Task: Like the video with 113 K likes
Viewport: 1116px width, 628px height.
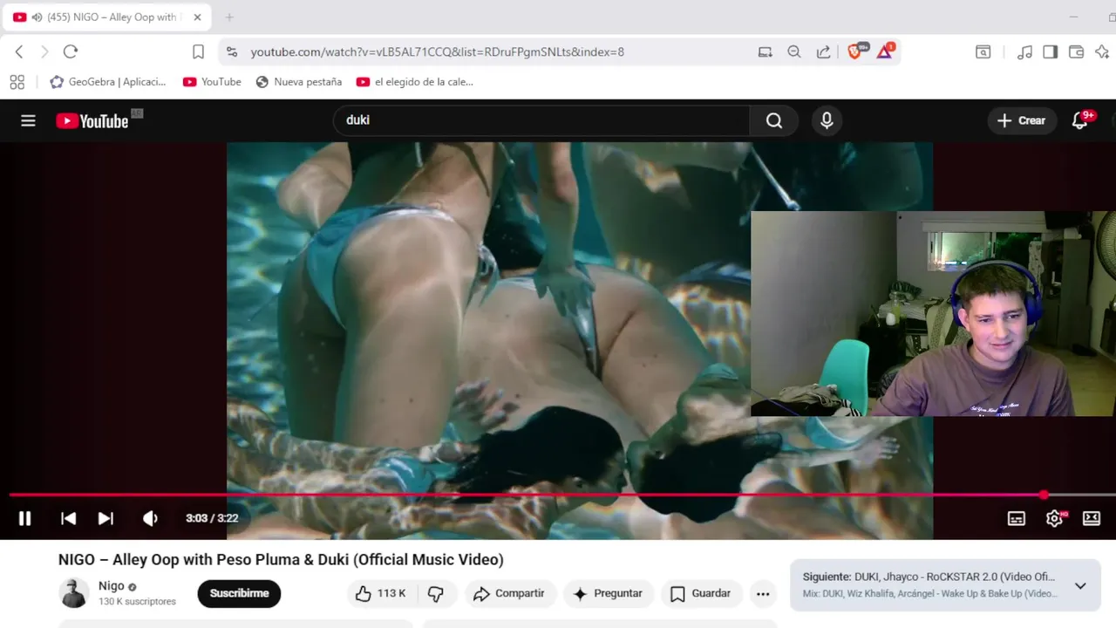Action: [x=380, y=593]
